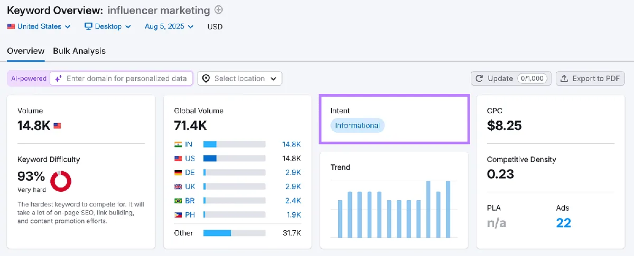
Task: Click the US volume bar
Action: pos(234,159)
